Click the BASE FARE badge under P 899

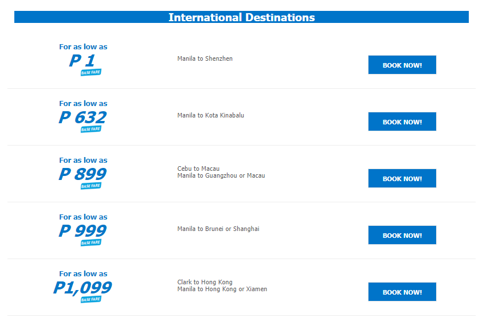click(x=91, y=186)
